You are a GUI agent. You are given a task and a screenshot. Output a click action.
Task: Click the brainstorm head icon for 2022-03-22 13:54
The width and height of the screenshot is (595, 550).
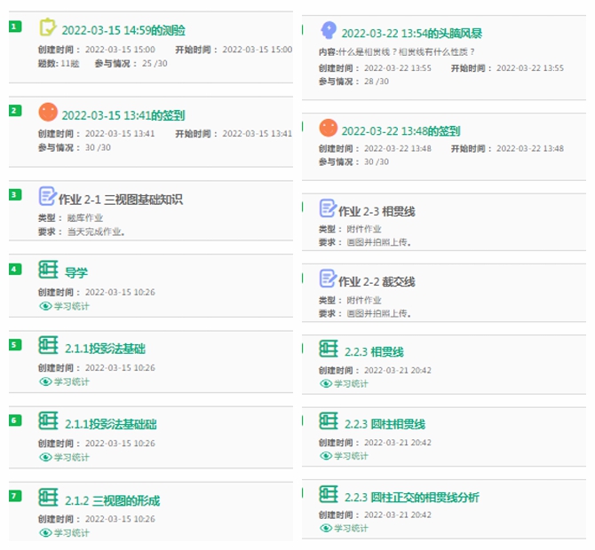(328, 30)
